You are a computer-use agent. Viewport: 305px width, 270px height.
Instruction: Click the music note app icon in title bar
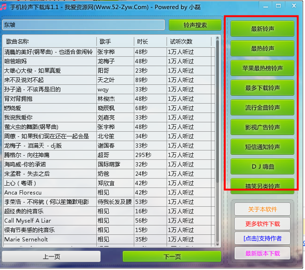(x=4, y=7)
